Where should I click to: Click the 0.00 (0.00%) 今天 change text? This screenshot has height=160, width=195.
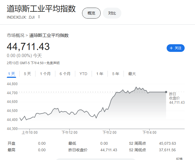(x=24, y=55)
